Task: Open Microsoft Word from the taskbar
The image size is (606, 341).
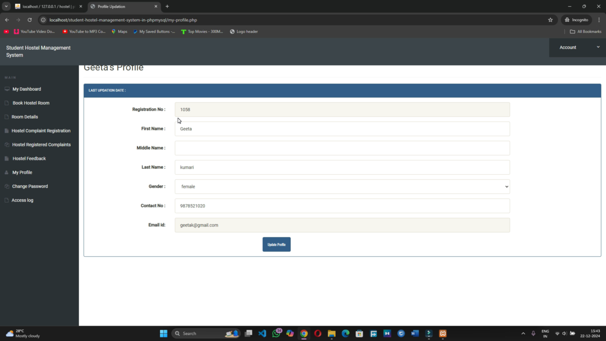Action: click(415, 334)
